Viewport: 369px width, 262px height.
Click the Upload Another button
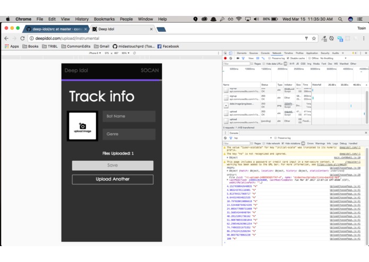[x=113, y=179]
